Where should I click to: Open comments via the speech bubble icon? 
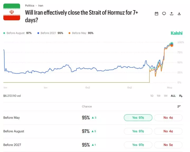164,14
